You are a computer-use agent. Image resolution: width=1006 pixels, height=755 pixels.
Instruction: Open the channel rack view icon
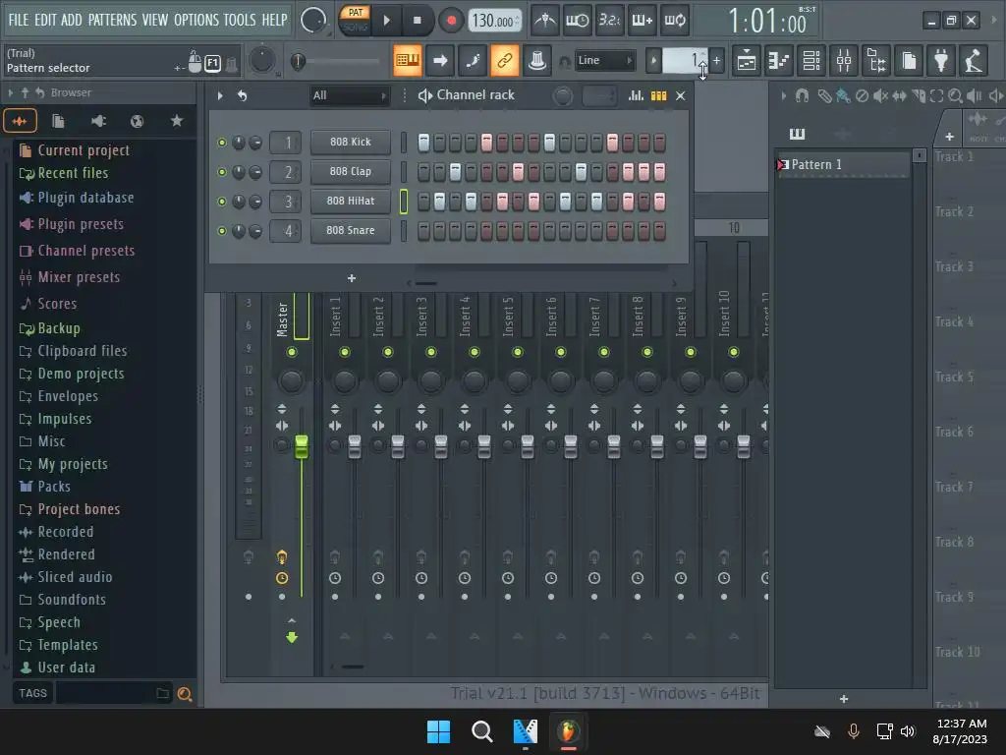[x=811, y=61]
